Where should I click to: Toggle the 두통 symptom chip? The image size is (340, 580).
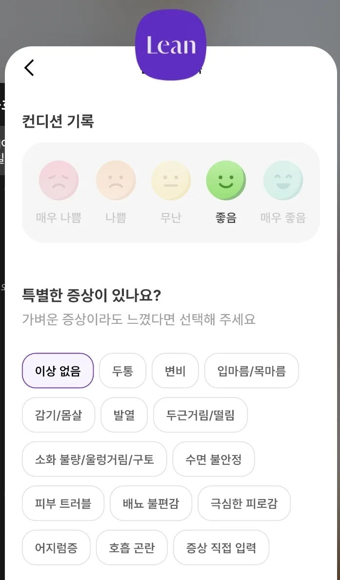coord(122,371)
